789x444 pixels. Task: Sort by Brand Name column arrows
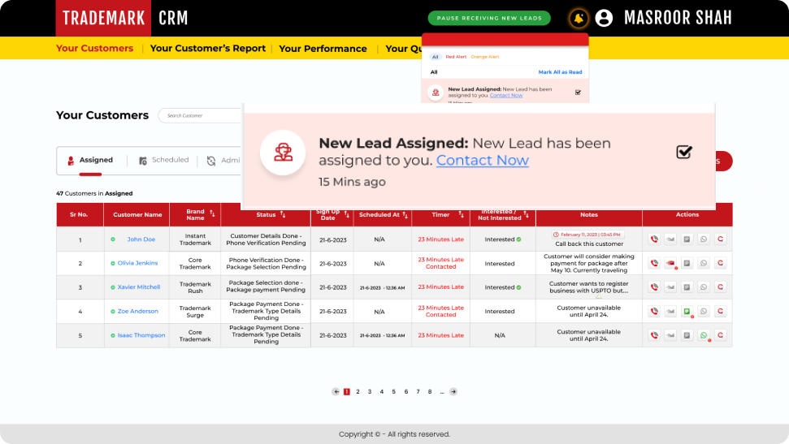click(x=212, y=214)
